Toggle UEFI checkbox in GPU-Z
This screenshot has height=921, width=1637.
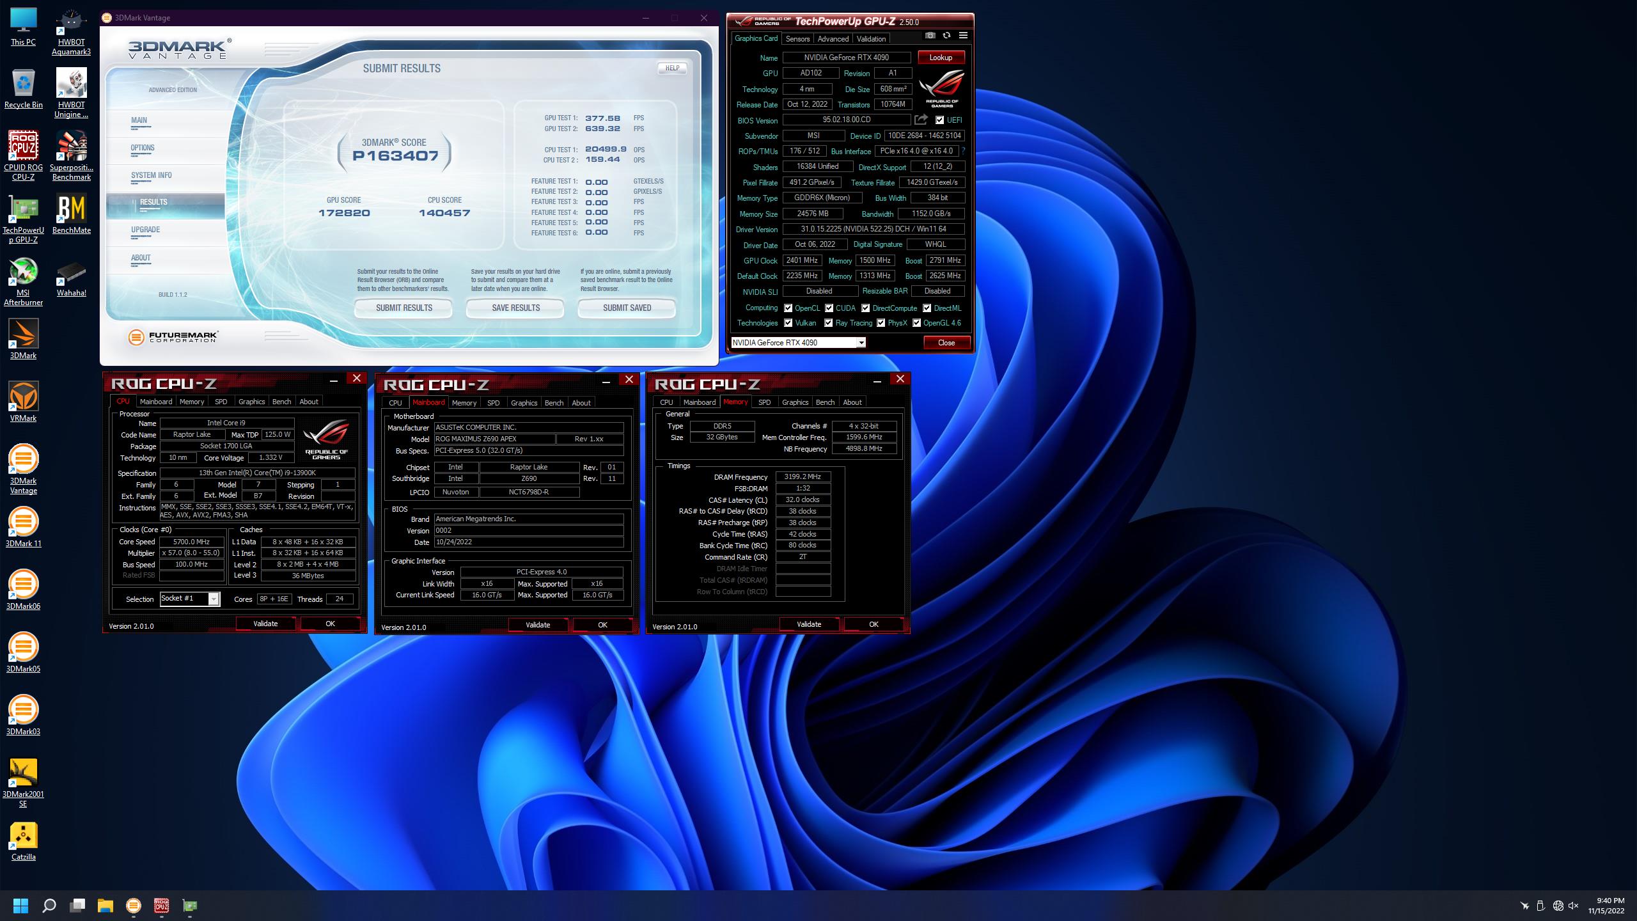click(x=939, y=120)
